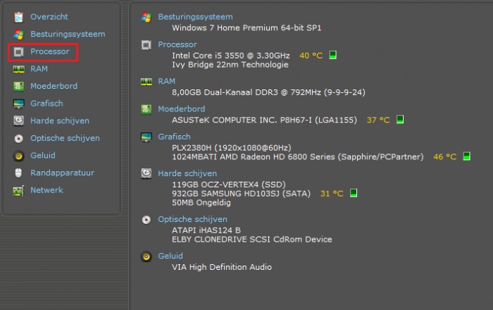The width and height of the screenshot is (493, 310).
Task: Click the Windows flag icon in sidebar
Action: (x=18, y=35)
